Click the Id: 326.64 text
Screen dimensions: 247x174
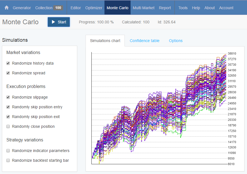(166, 22)
